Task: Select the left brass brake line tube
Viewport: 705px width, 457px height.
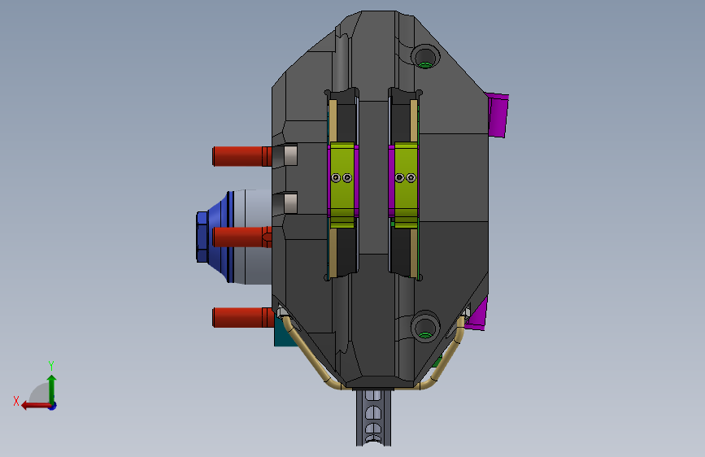Action: click(x=311, y=355)
